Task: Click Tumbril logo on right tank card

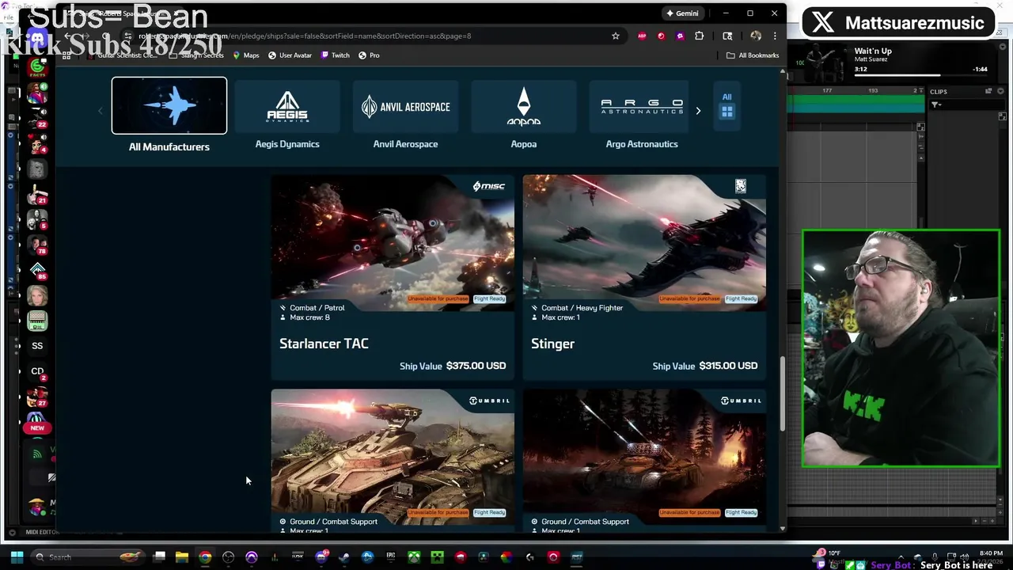Action: pyautogui.click(x=741, y=401)
